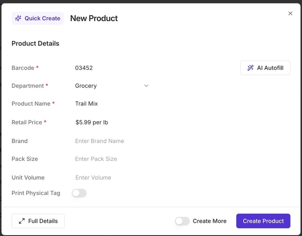
Task: Open Full Details view
Action: click(38, 221)
